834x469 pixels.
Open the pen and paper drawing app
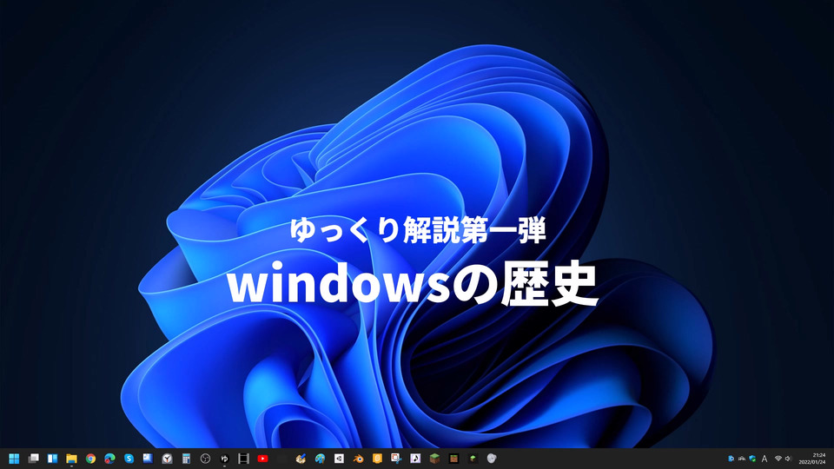point(301,459)
